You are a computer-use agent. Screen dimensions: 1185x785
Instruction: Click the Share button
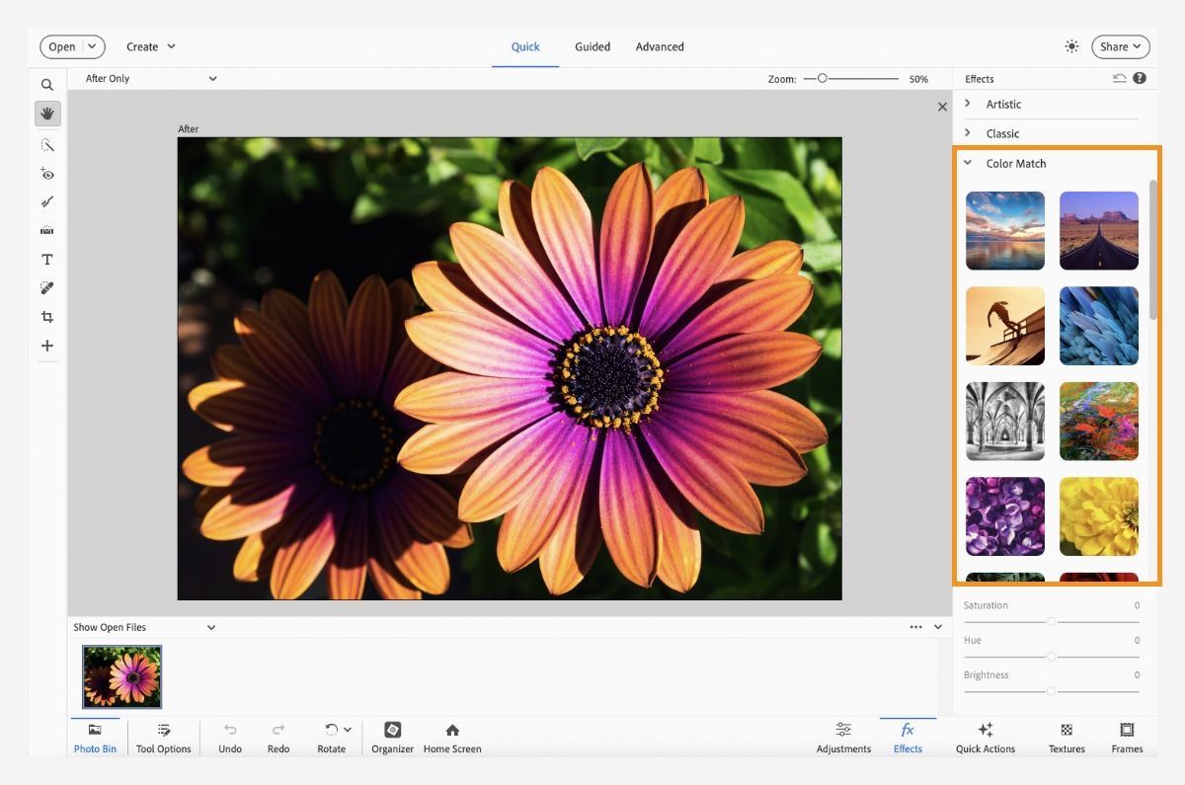pos(1120,46)
